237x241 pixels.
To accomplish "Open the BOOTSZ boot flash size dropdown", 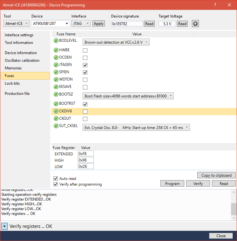I will (128, 96).
